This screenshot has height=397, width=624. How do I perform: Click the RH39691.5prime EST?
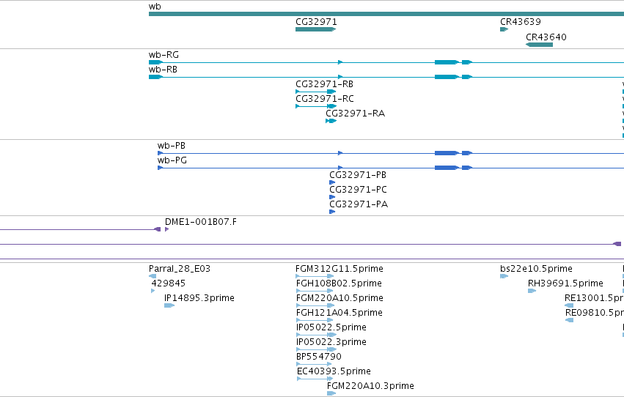[x=532, y=291]
